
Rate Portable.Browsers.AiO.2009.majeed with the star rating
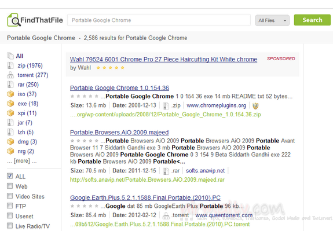tap(85, 141)
